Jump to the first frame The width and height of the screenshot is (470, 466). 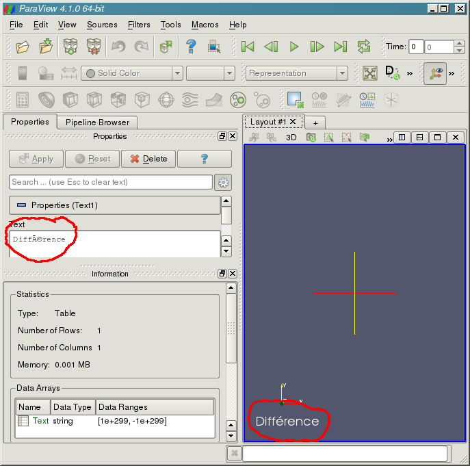248,47
